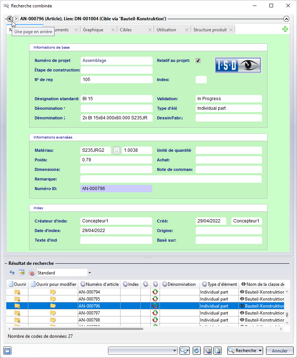
Task: Select the AN-000798 row text
Action: [x=89, y=320]
